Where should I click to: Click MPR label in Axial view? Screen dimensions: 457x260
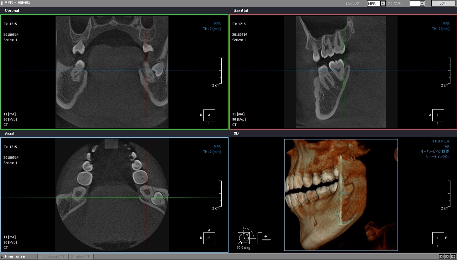[x=217, y=147]
